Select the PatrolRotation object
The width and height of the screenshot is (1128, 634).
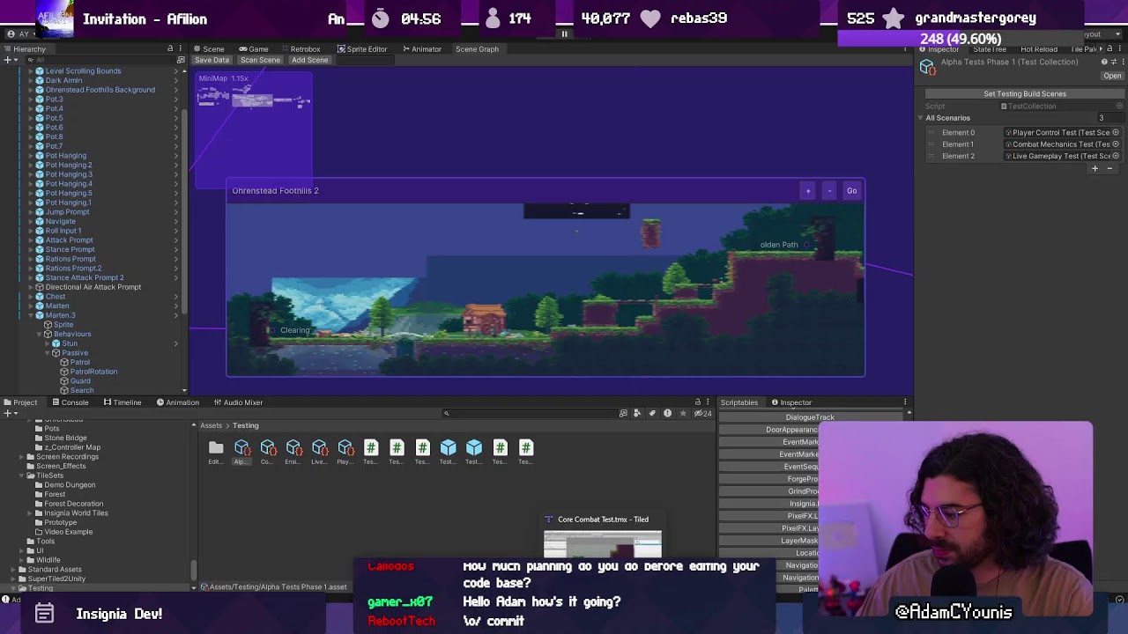93,372
